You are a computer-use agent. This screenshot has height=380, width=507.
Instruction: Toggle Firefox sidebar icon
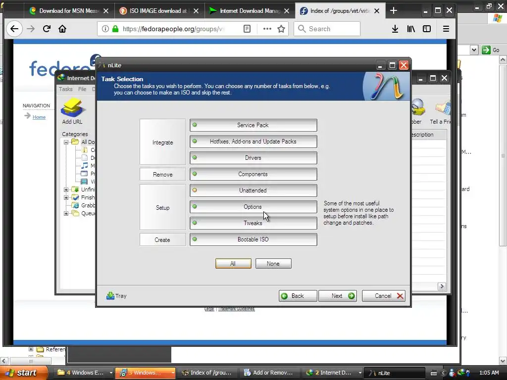(427, 29)
